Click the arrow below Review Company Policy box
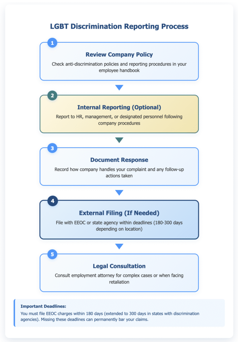 click(119, 88)
